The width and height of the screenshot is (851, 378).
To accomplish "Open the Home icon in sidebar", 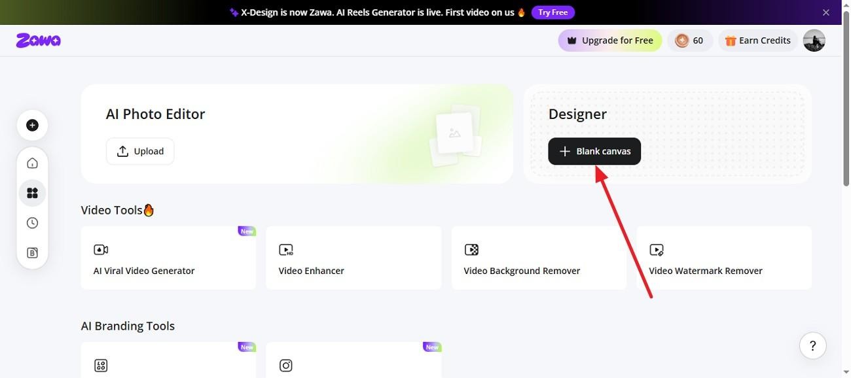I will point(32,163).
